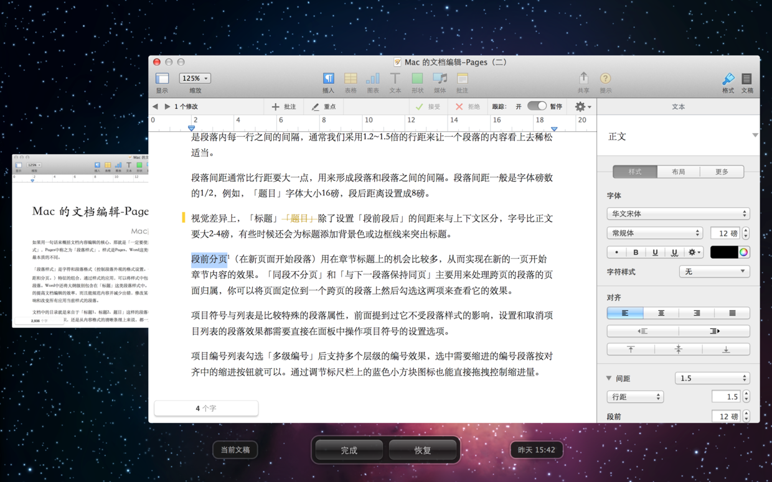This screenshot has width=772, height=482.
Task: Click the 行距 1.5 value field
Action: click(x=726, y=397)
